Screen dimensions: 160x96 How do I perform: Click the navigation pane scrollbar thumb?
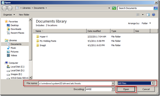tap(30, 41)
